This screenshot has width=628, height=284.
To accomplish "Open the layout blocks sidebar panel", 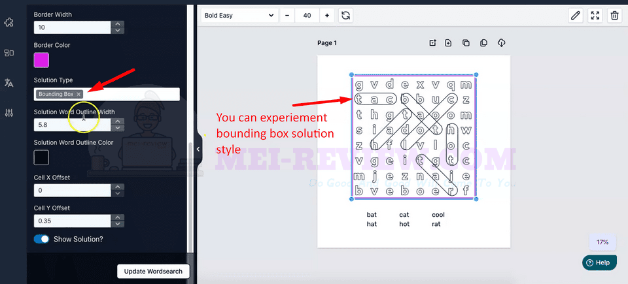I will coord(9,53).
